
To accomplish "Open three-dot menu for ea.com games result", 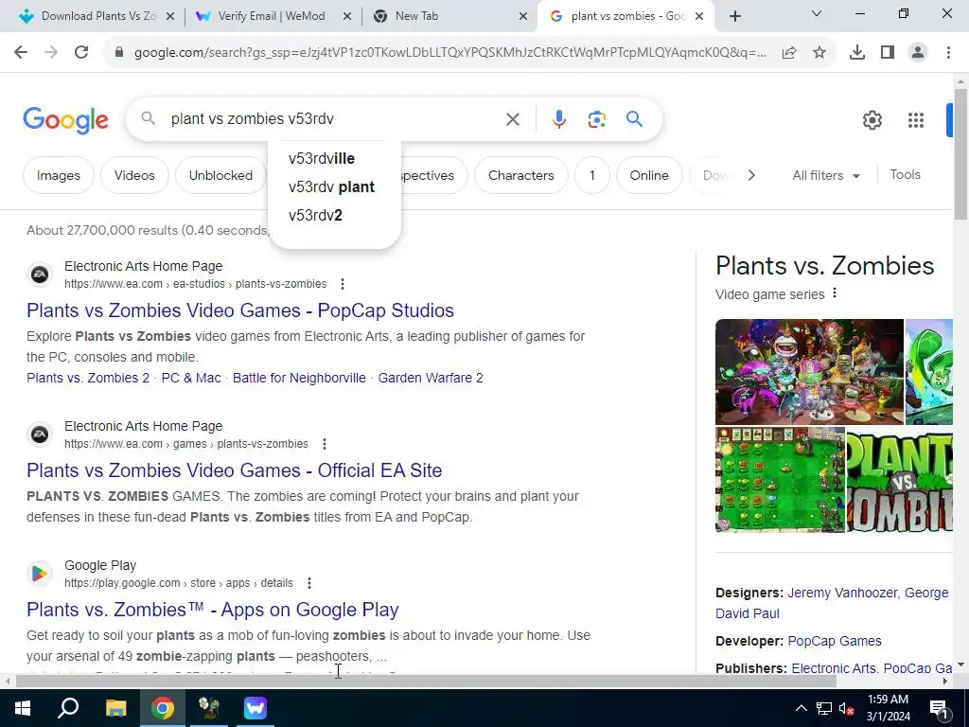I will point(324,444).
